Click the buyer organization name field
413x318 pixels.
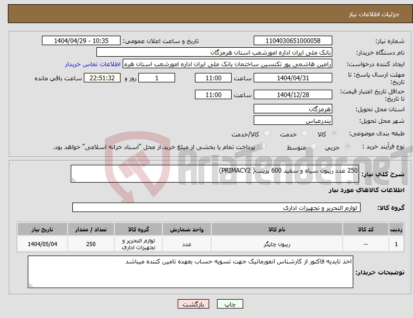click(x=214, y=52)
